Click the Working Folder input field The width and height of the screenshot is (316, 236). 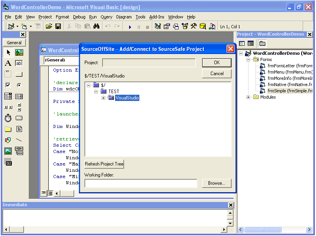[141, 183]
